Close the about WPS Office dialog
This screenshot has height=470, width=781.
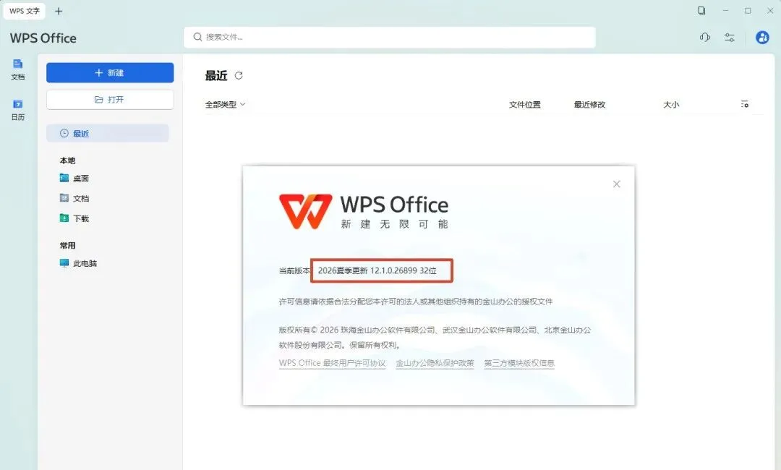(617, 184)
